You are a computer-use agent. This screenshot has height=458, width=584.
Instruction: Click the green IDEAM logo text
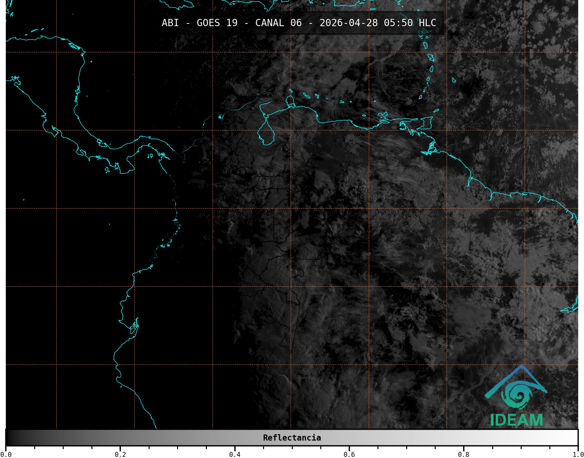point(516,420)
